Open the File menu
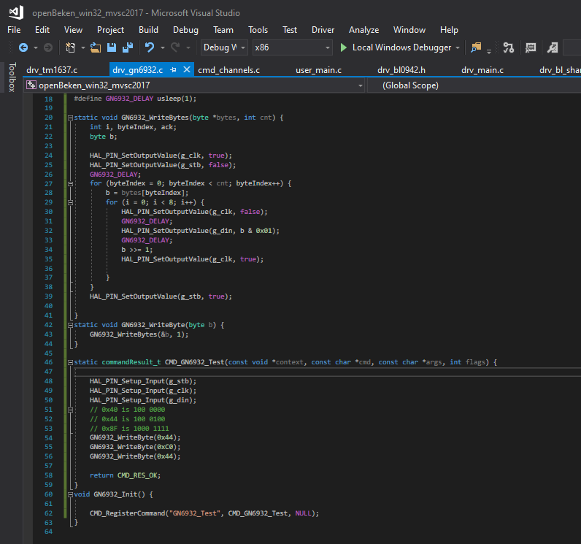This screenshot has height=544, width=581. tap(14, 30)
